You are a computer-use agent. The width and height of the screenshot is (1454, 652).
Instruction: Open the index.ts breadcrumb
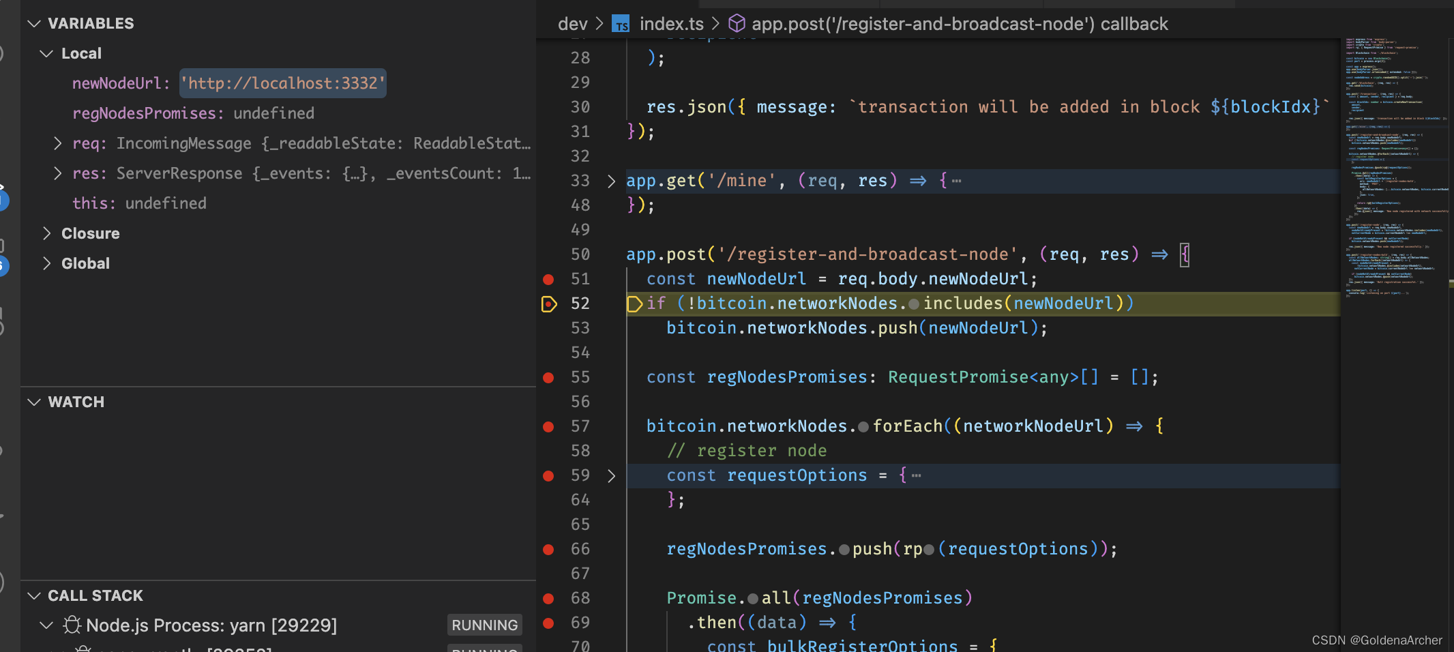click(x=671, y=24)
